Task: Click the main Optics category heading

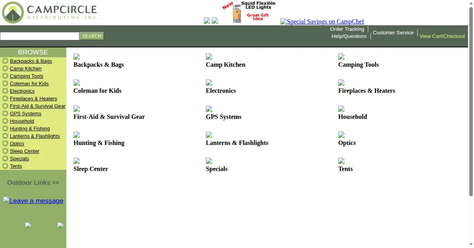Action: click(347, 143)
